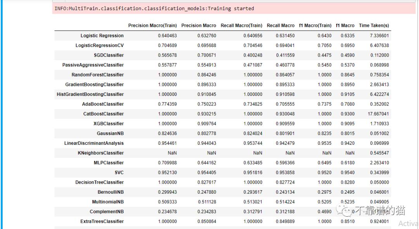Image resolution: width=419 pixels, height=229 pixels.
Task: Click DecisionTreeClassifier recall macro value 0.827724
Action: (285, 182)
